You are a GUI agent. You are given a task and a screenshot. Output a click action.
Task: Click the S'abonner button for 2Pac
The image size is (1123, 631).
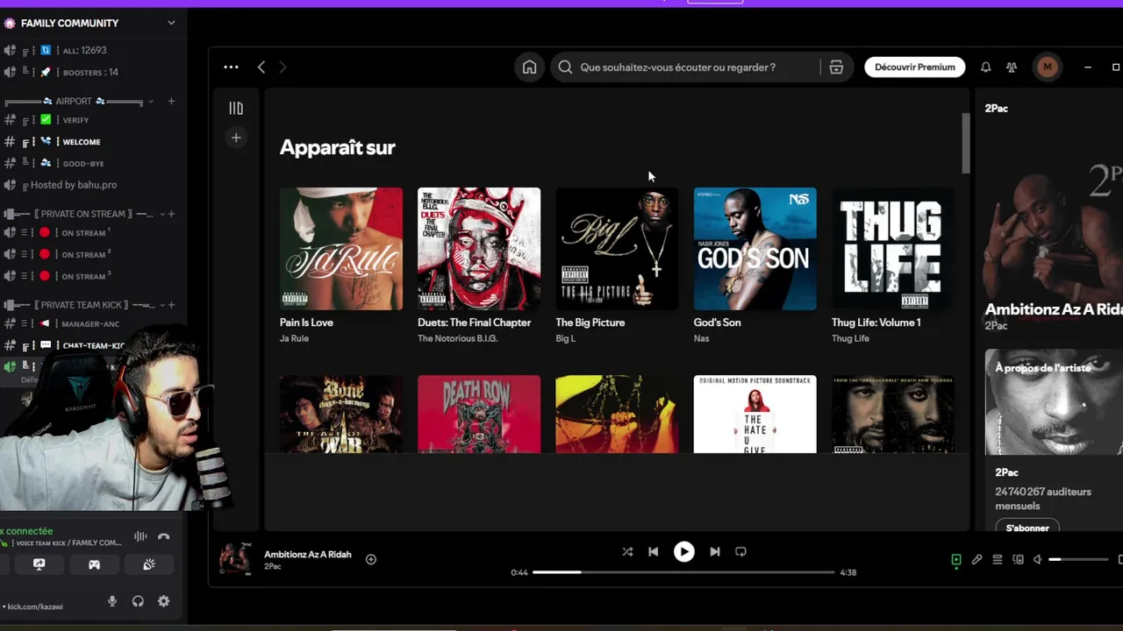(1027, 528)
